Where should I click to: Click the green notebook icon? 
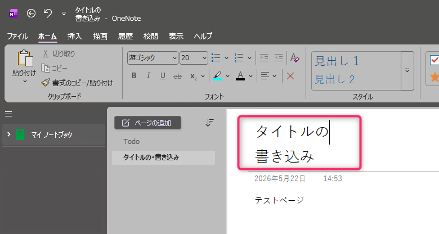(x=20, y=134)
